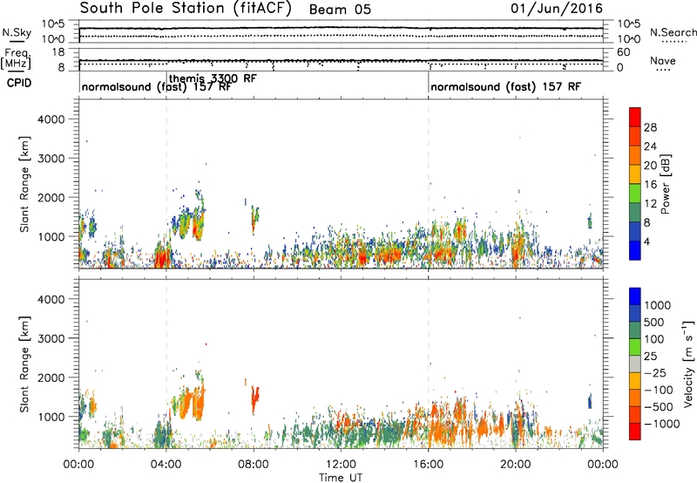697x483 pixels.
Task: Click the 'Slant Range [km]' label of the power panel
Action: tap(24, 184)
